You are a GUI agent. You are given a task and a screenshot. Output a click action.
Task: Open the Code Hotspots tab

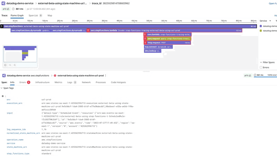pyautogui.click(x=118, y=82)
